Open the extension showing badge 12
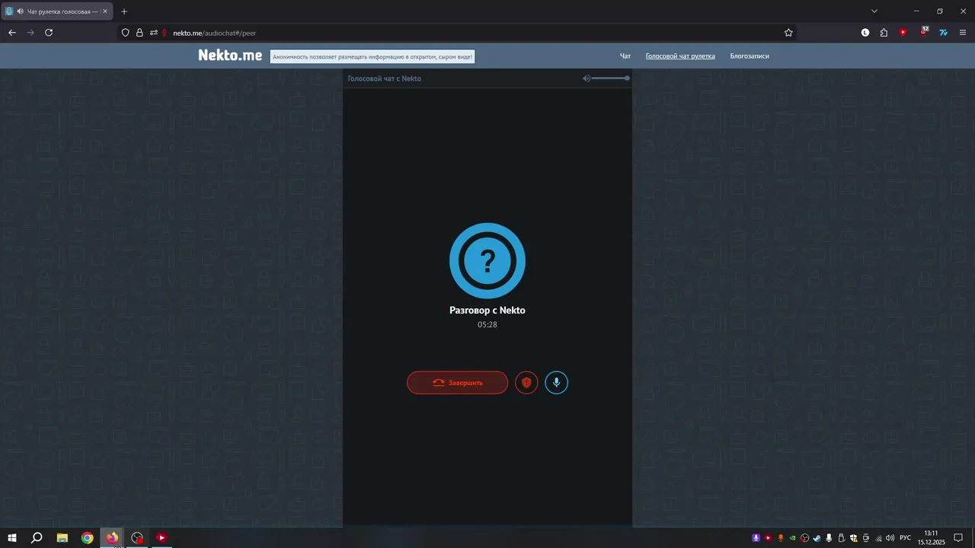Image resolution: width=975 pixels, height=548 pixels. [x=923, y=32]
